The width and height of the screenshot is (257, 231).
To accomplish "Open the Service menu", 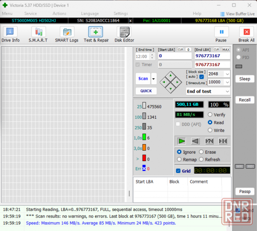I will pyautogui.click(x=31, y=13).
